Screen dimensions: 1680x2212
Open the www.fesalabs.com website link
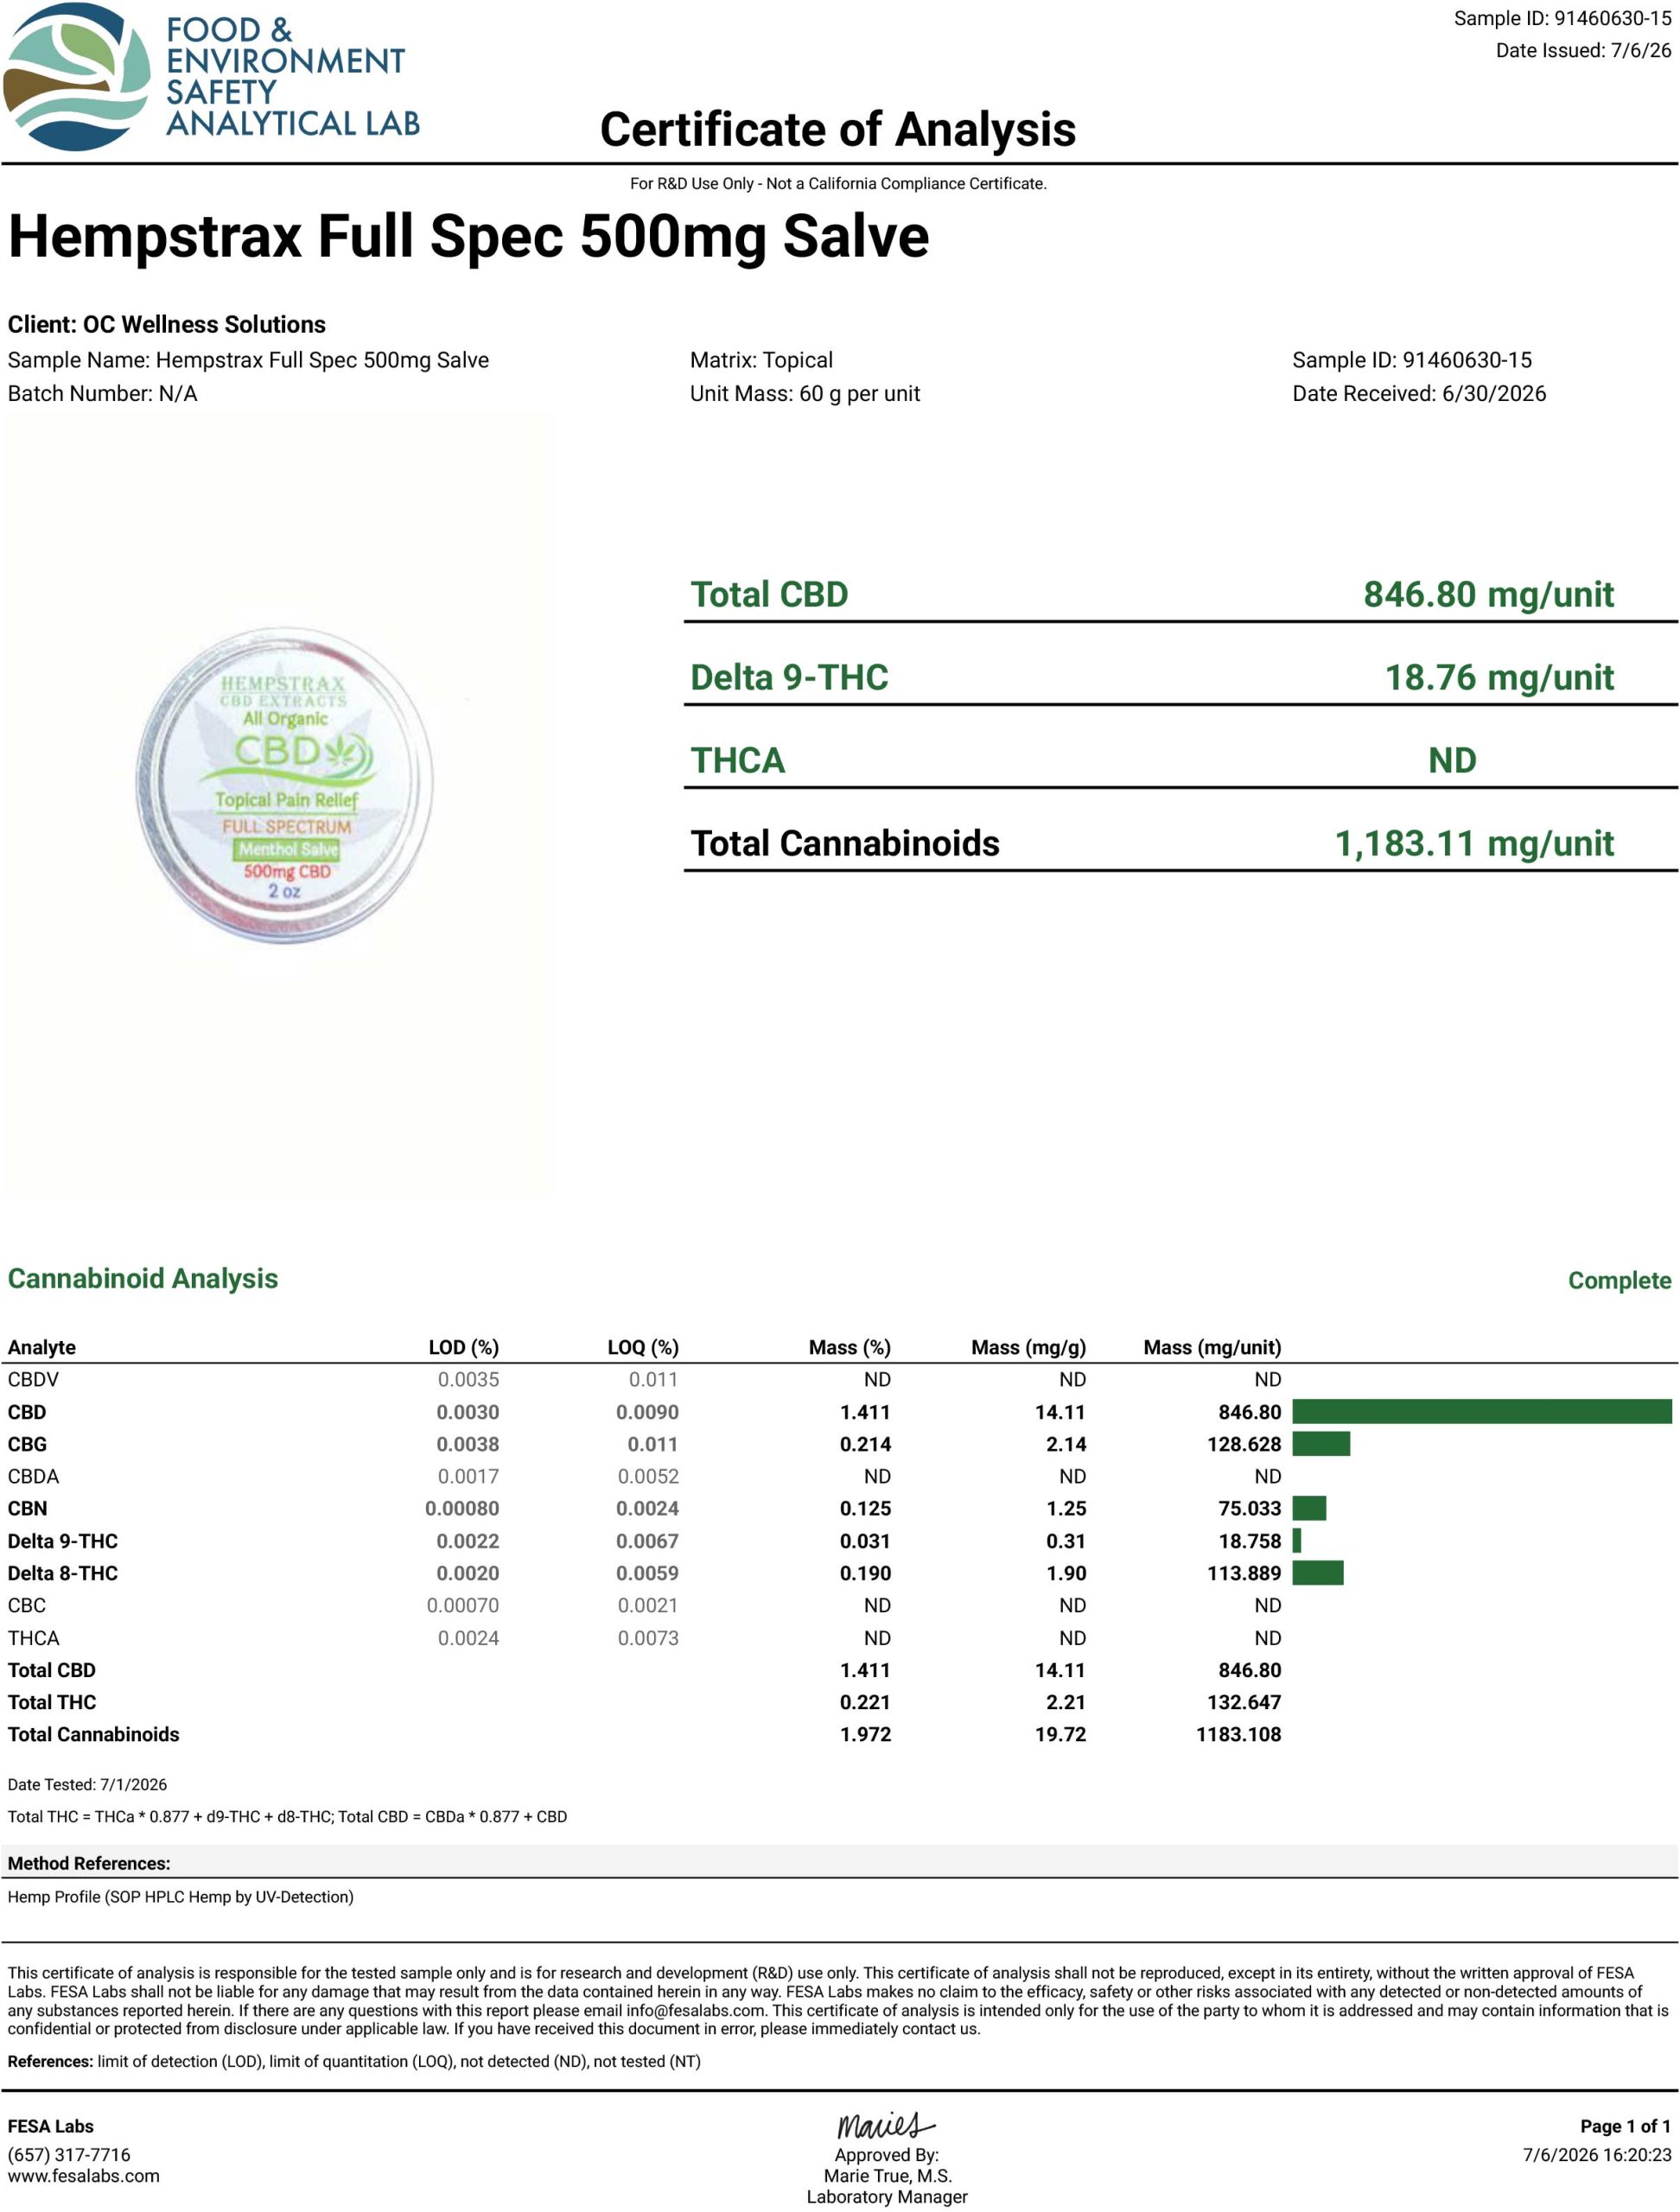pyautogui.click(x=84, y=2176)
